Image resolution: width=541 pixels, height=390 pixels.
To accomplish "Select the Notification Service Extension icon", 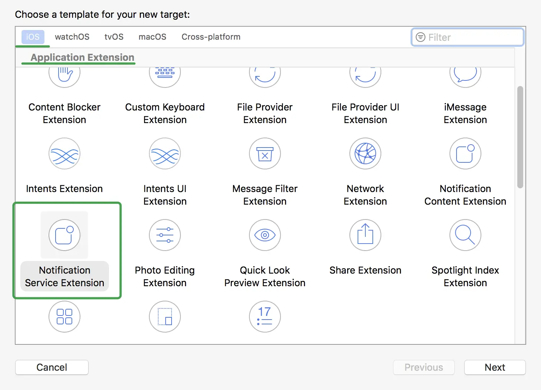I will [x=64, y=235].
